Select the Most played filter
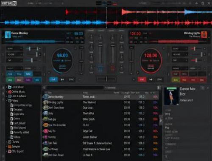This screenshot has width=212, height=161. (18, 128)
